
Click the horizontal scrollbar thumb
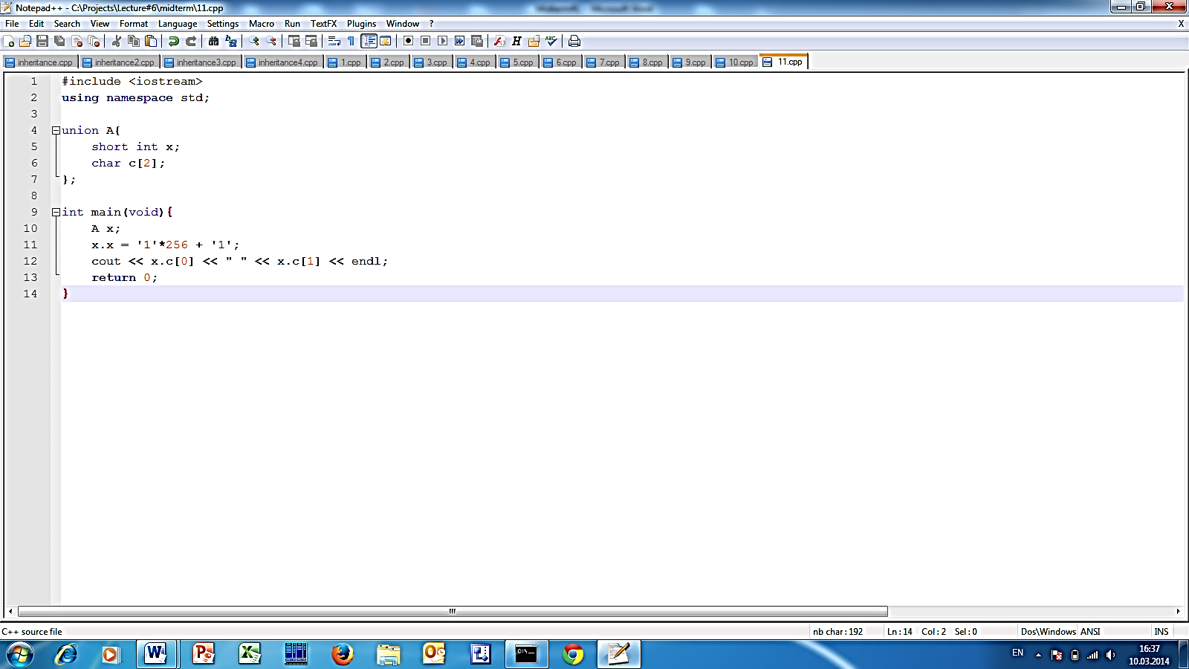[x=453, y=612]
